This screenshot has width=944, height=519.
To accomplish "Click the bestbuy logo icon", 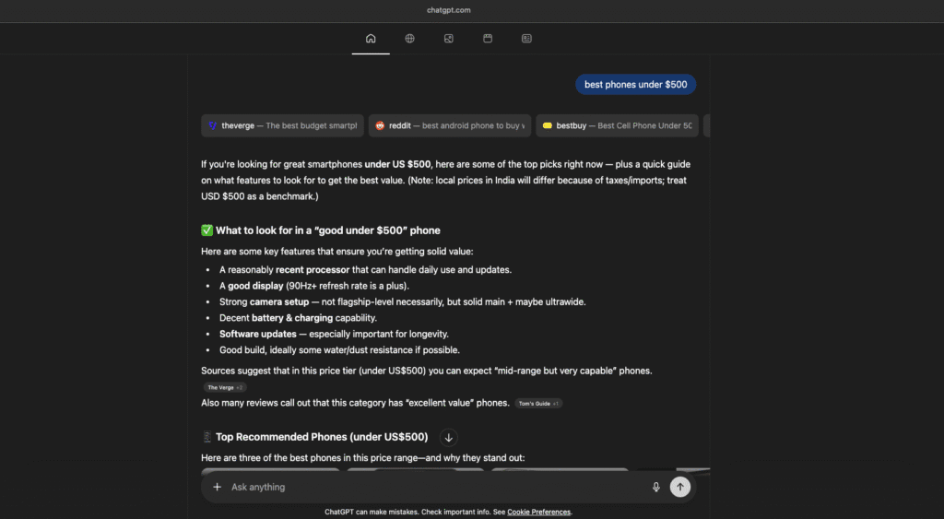I will coord(548,126).
